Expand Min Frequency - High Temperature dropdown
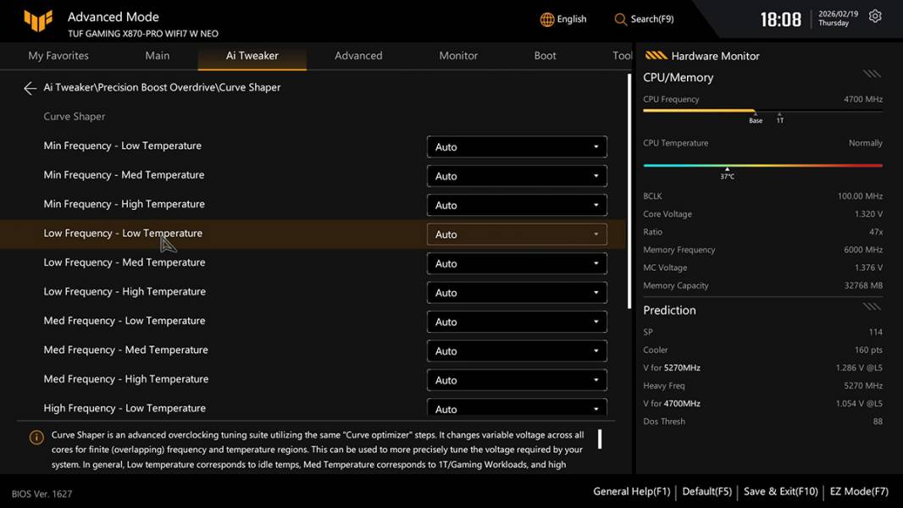Image resolution: width=903 pixels, height=508 pixels. point(517,206)
